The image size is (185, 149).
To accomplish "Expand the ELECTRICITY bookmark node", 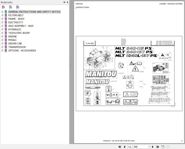I will [2, 22].
